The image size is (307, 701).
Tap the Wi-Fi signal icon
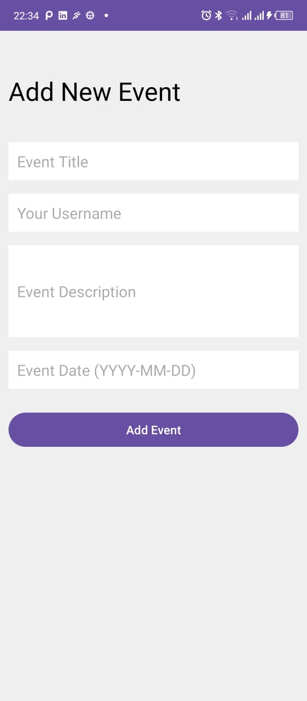click(232, 15)
